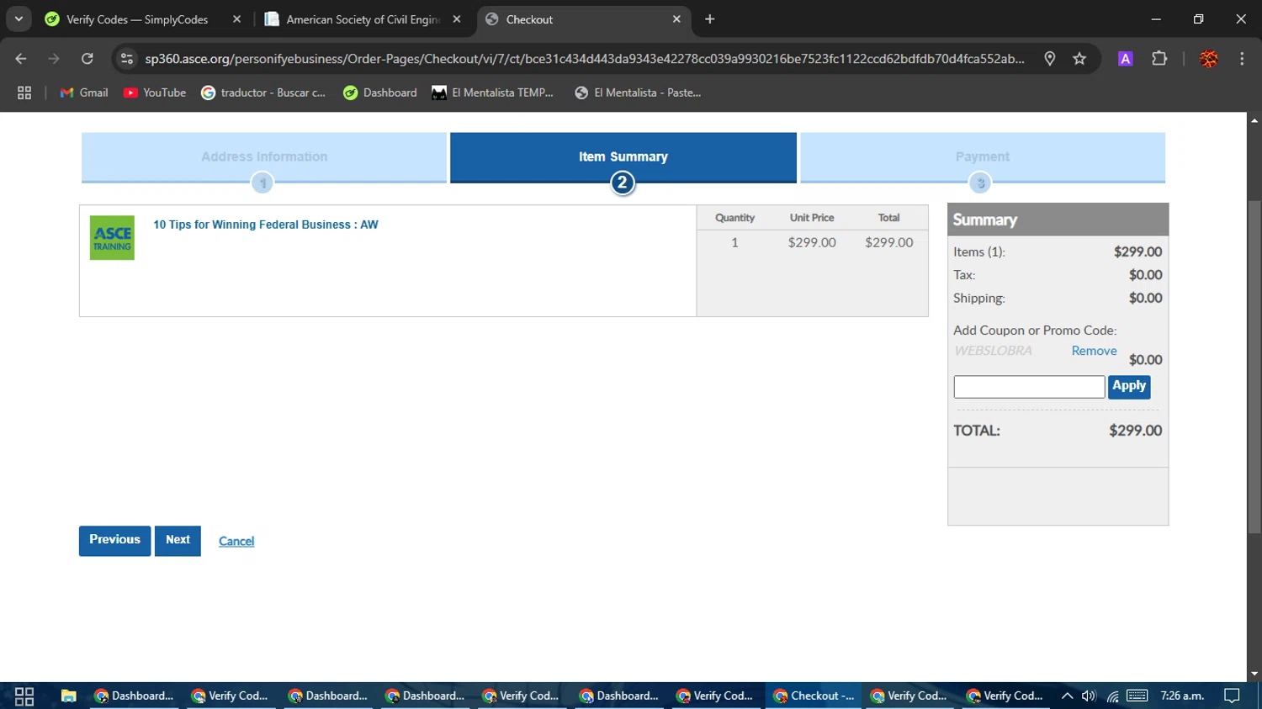Image resolution: width=1262 pixels, height=709 pixels.
Task: Open the network icon in system tray
Action: tap(1113, 696)
